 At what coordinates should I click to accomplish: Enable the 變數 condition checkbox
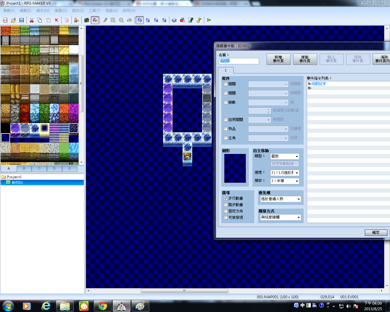[226, 102]
